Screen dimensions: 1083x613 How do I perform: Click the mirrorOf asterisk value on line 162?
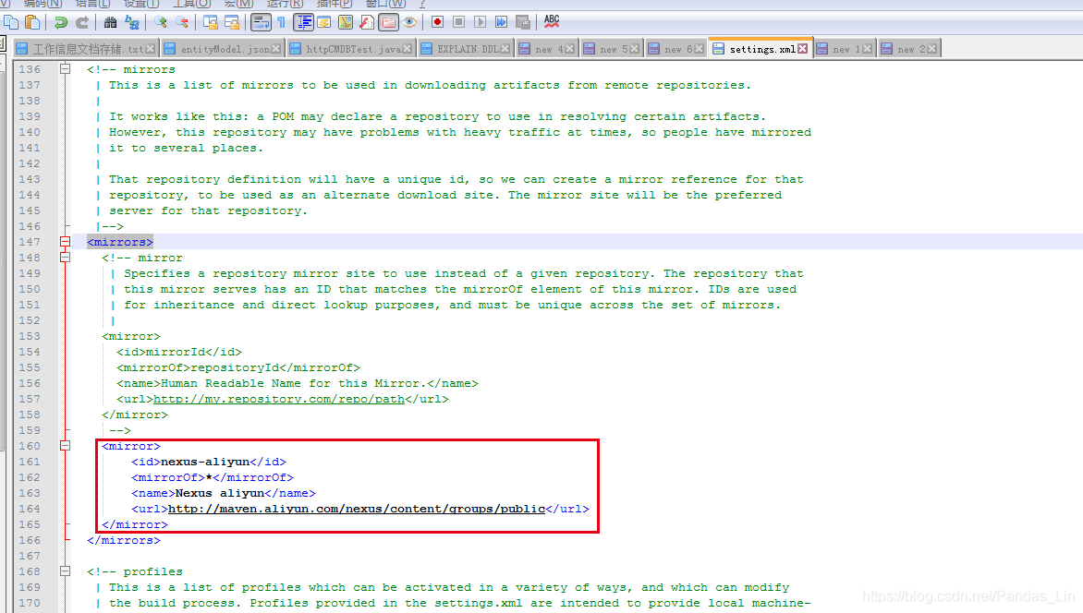click(209, 477)
